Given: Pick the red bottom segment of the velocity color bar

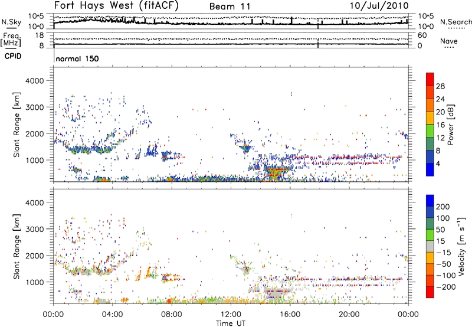Looking at the screenshot, I should [430, 292].
